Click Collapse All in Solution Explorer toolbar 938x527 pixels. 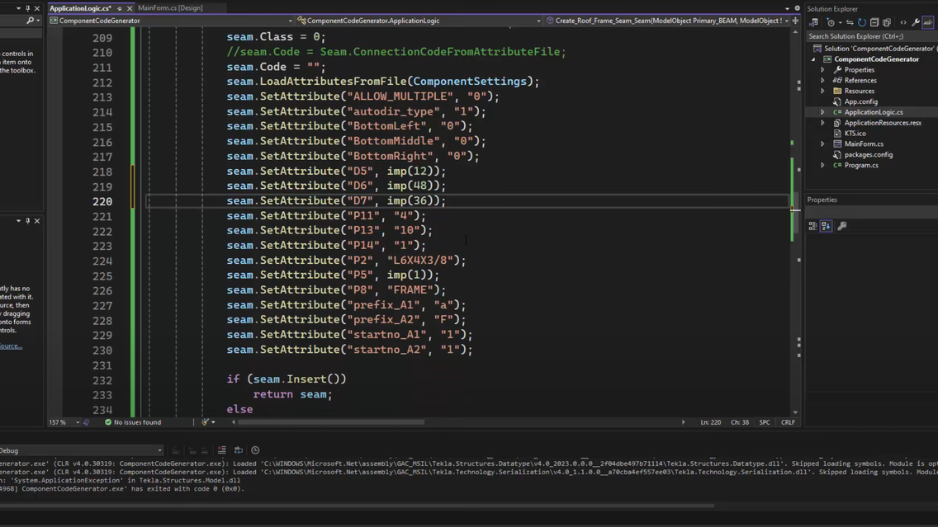pos(874,22)
